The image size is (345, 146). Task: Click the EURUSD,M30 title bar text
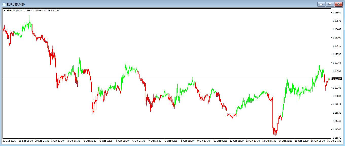pos(16,4)
